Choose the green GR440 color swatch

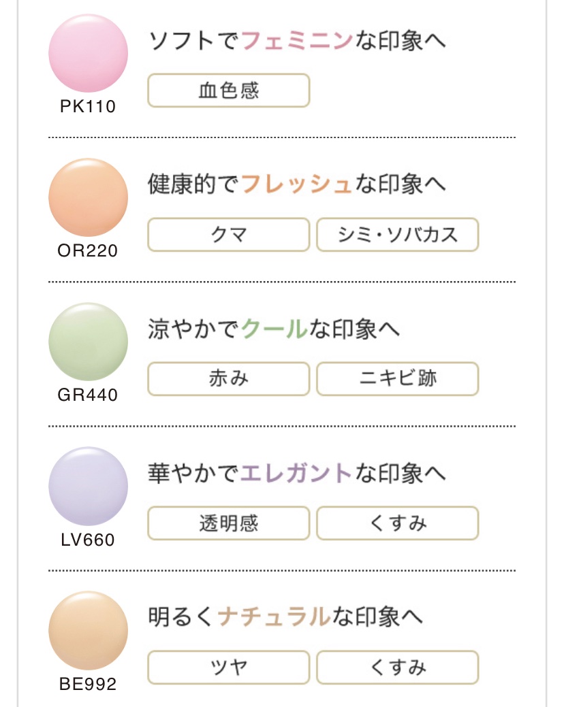tap(88, 342)
